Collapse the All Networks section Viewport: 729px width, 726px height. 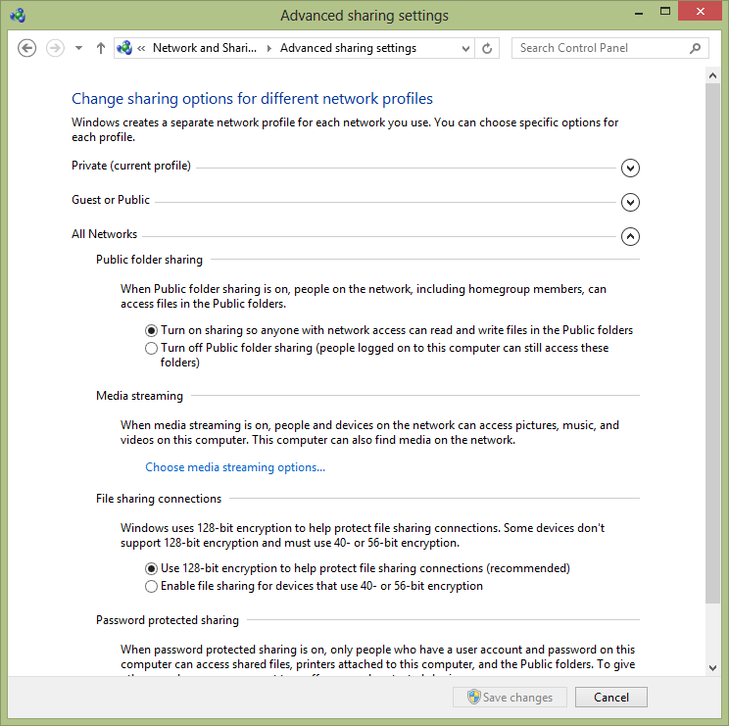click(x=631, y=236)
